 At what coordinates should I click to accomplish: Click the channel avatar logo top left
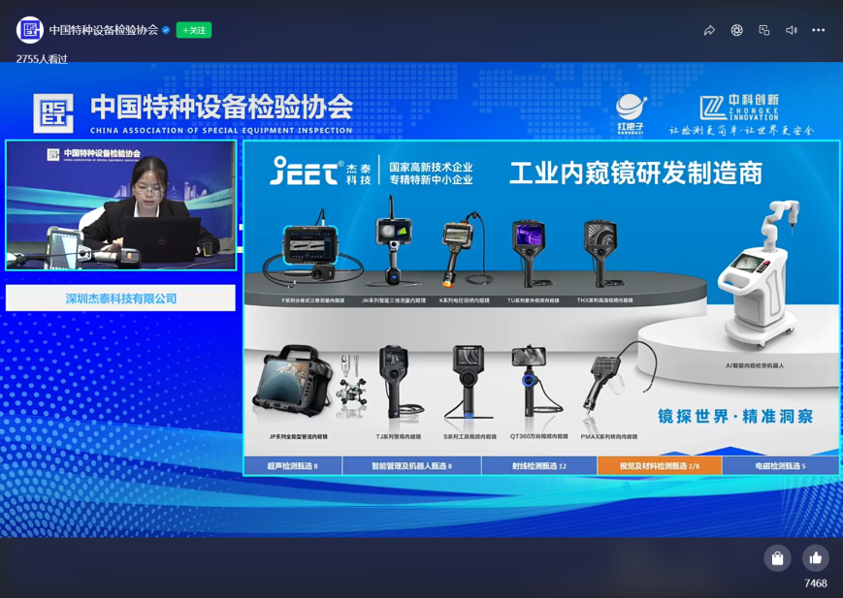(x=24, y=30)
